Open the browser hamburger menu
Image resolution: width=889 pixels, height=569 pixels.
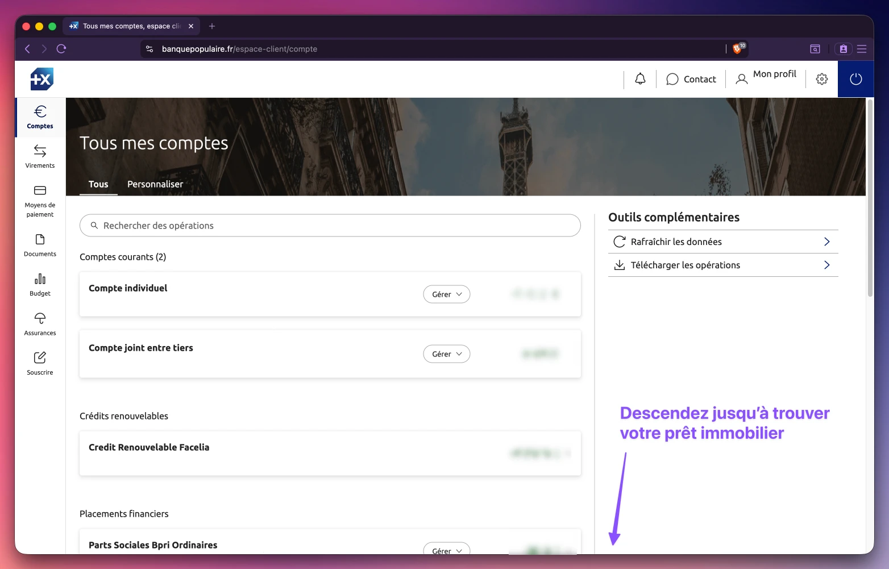[862, 49]
